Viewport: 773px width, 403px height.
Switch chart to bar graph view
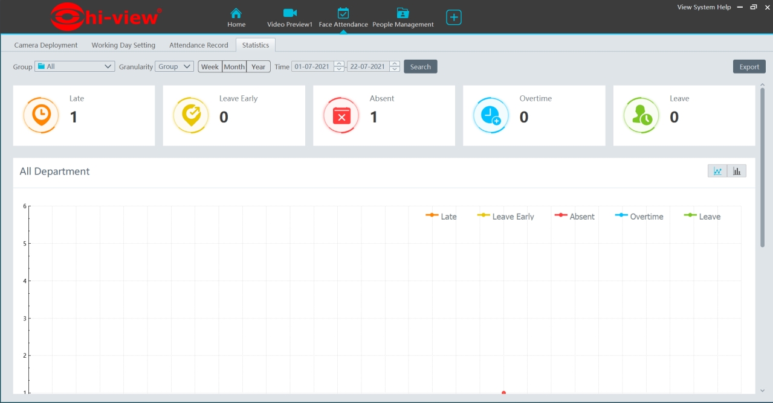(x=737, y=171)
